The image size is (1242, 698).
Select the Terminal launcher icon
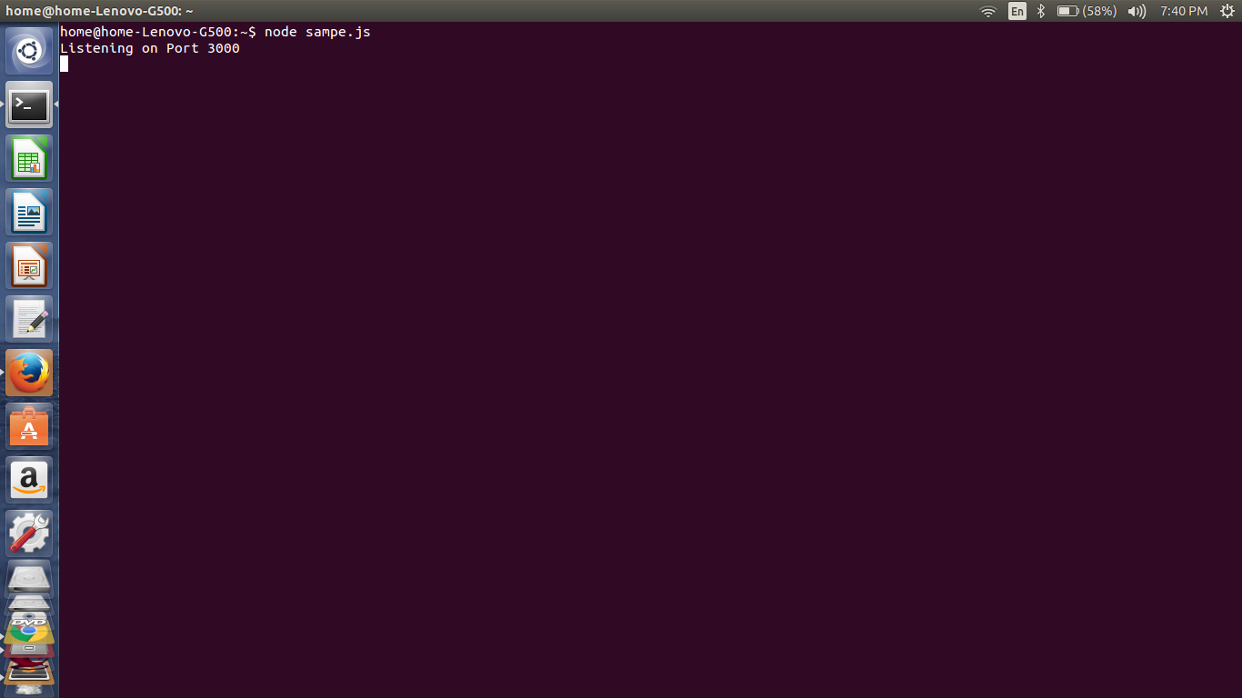tap(29, 105)
